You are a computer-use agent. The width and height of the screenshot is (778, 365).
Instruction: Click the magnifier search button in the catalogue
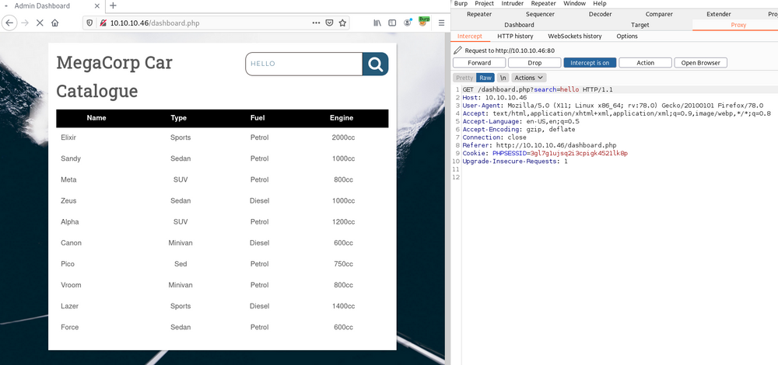coord(375,64)
